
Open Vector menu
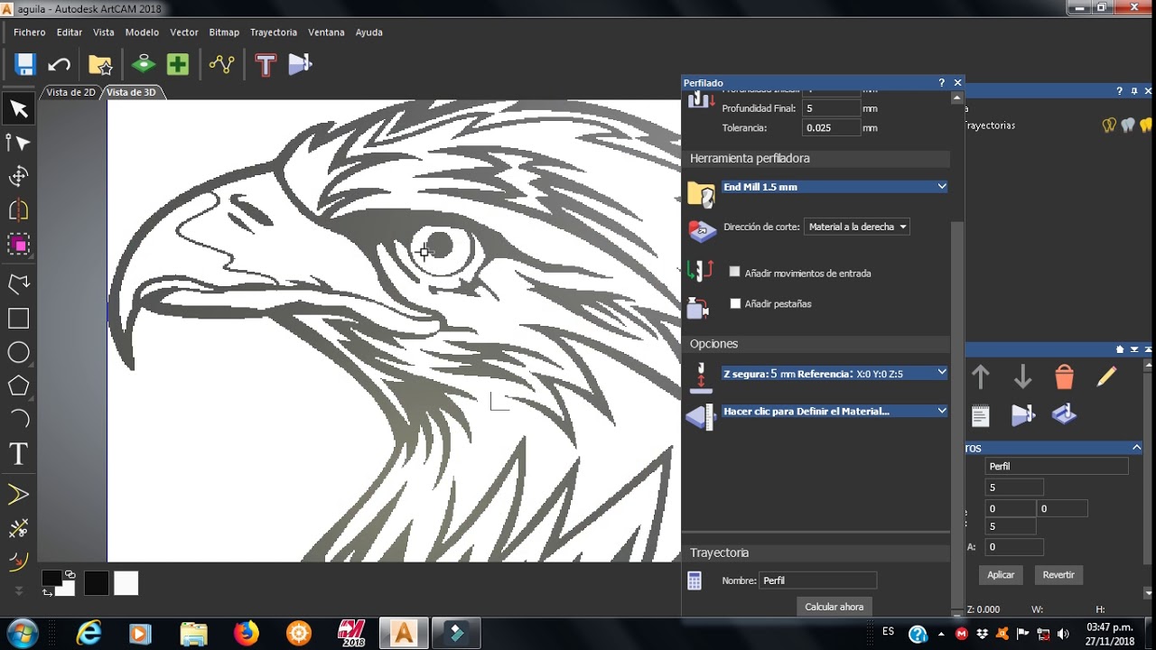click(x=184, y=32)
